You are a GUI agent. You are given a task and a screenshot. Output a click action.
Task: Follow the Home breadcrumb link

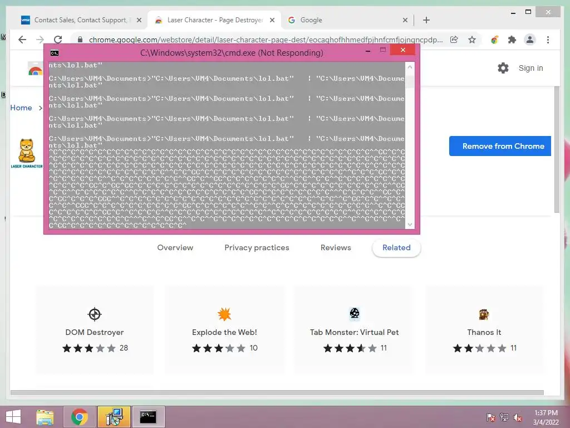[21, 108]
